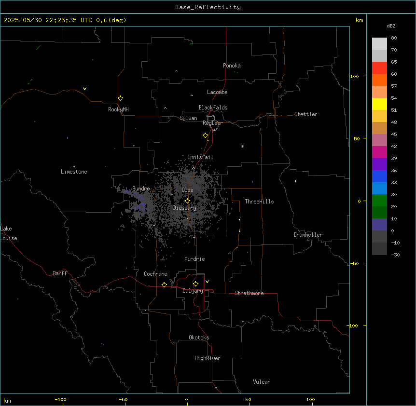The height and width of the screenshot is (406, 416).
Task: Select the HighRiver town label
Action: click(208, 358)
